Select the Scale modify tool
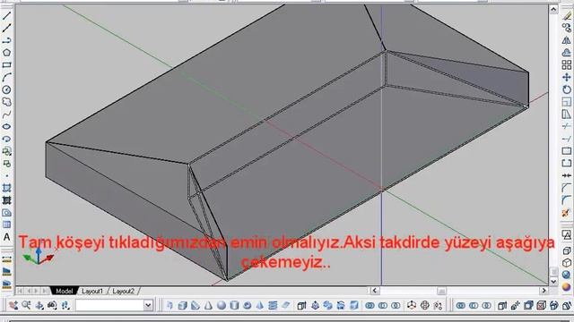 pyautogui.click(x=567, y=102)
